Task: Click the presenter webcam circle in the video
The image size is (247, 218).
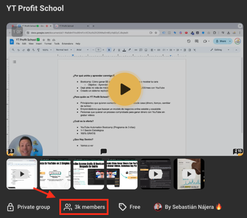Action: [x=25, y=145]
